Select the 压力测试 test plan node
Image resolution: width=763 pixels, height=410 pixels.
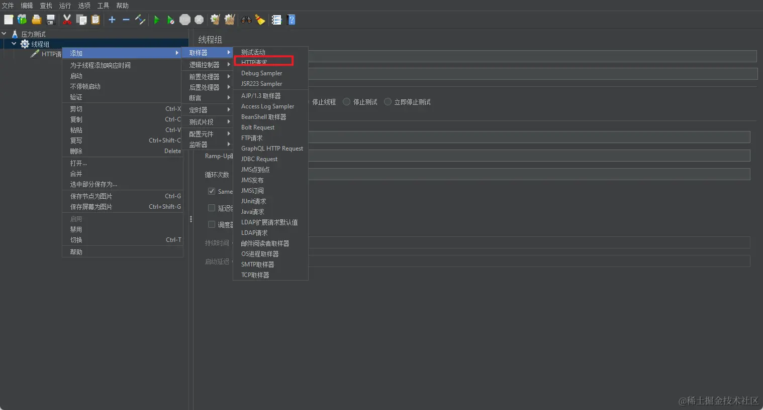pos(33,34)
